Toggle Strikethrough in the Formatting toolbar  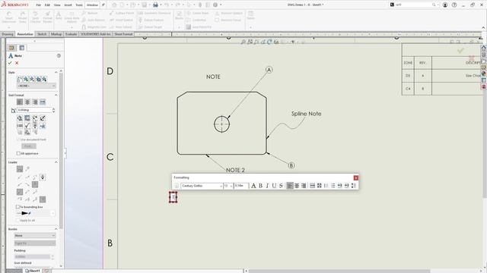tap(281, 186)
